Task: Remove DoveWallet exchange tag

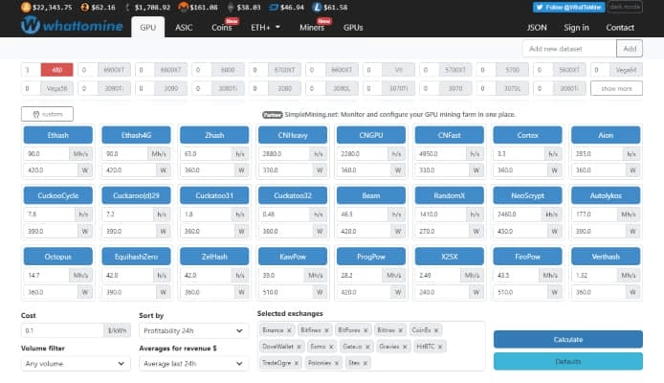Action: [299, 347]
